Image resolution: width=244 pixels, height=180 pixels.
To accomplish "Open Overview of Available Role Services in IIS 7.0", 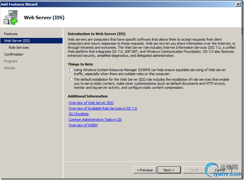I will [x=103, y=109].
